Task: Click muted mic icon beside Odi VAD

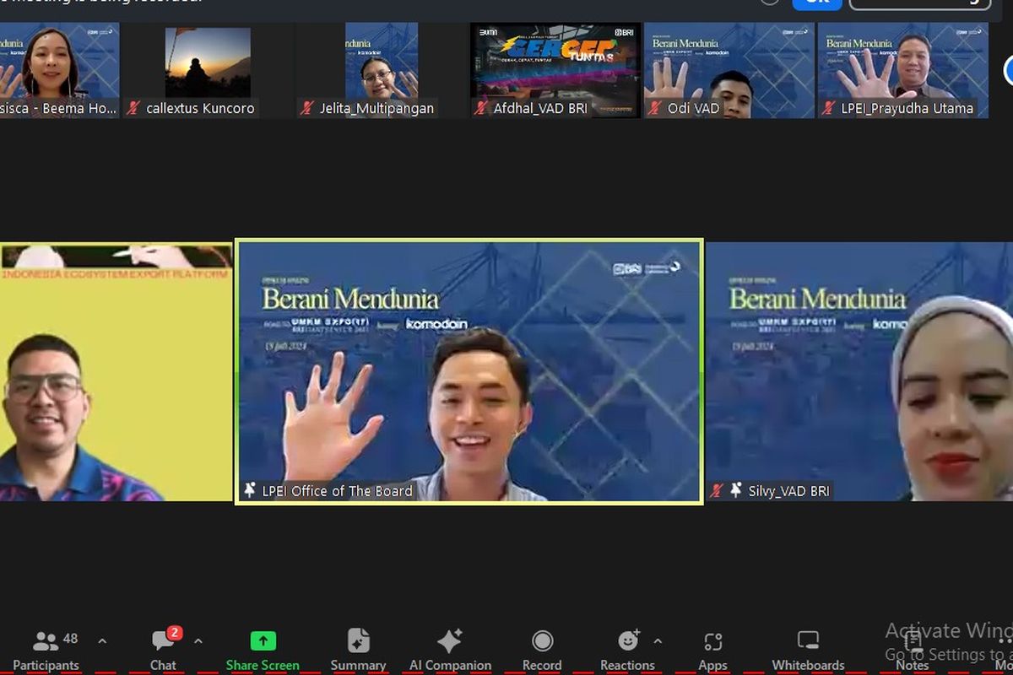Action: [x=655, y=108]
